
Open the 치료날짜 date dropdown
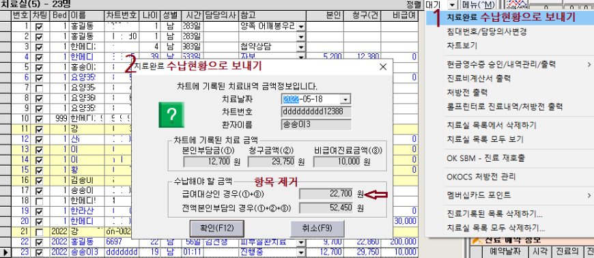click(345, 99)
